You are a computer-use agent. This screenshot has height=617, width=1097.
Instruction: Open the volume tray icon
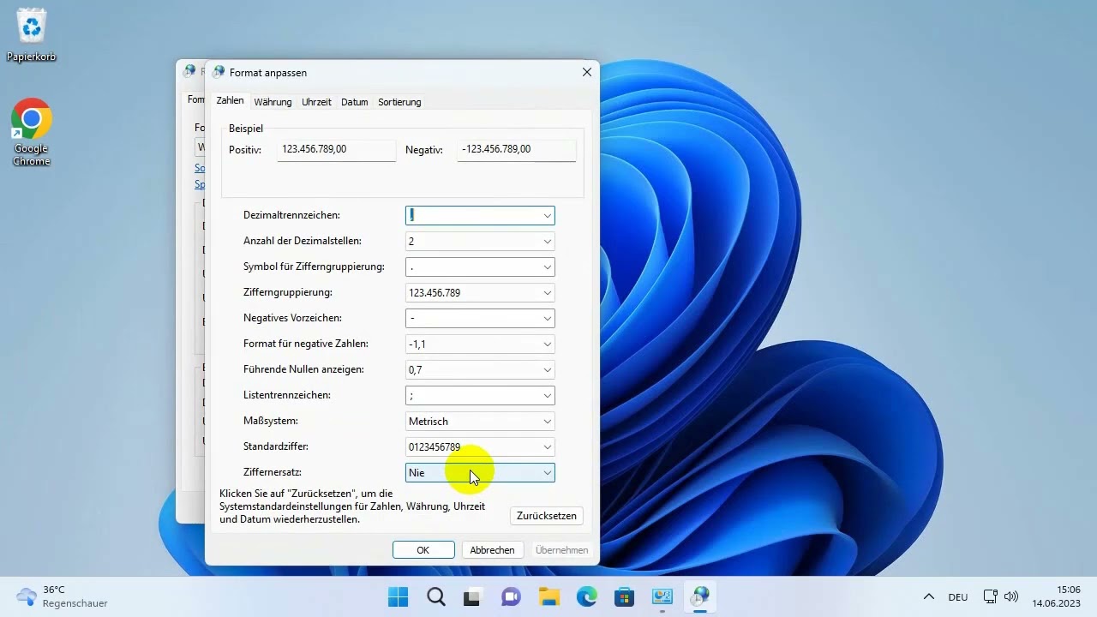[x=1010, y=596]
